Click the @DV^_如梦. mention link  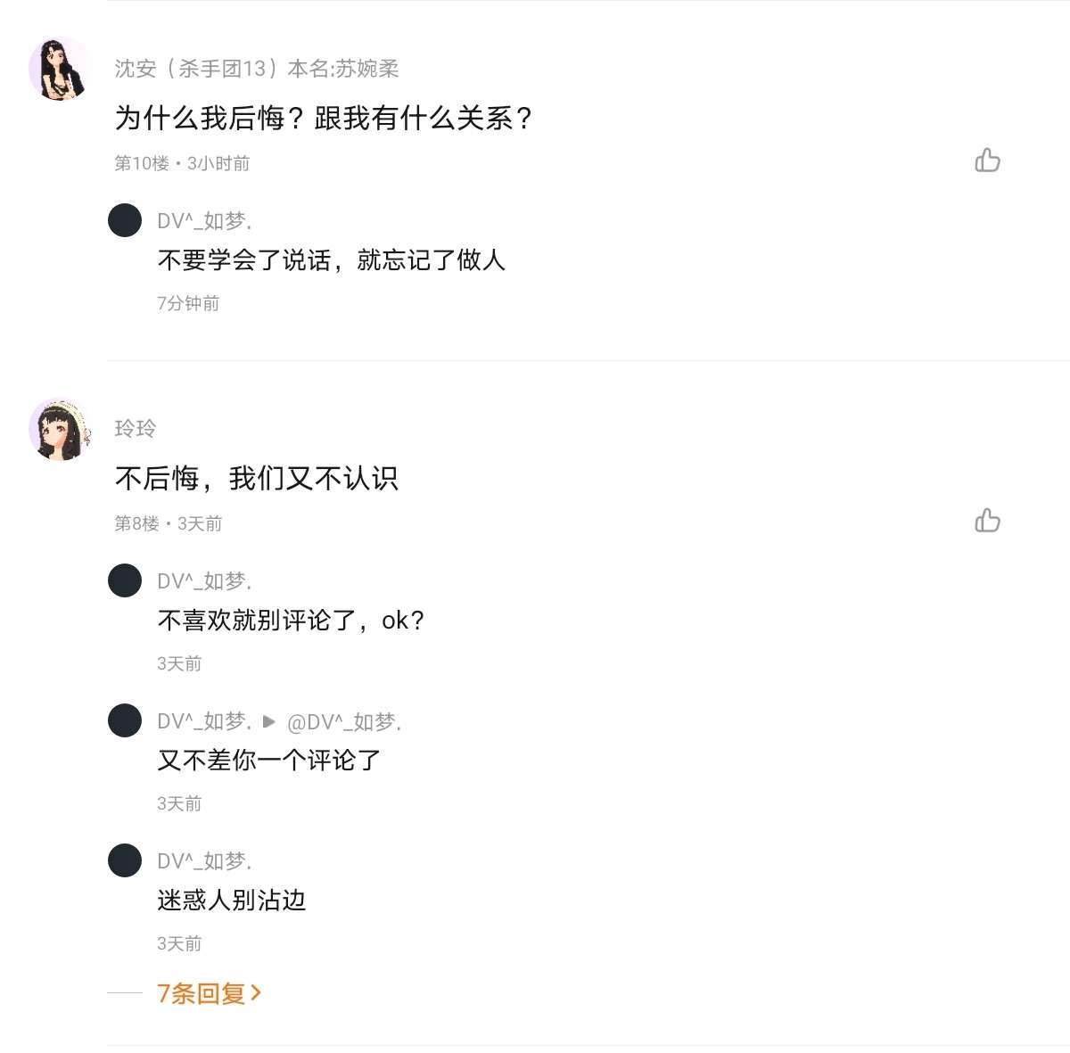click(x=344, y=721)
